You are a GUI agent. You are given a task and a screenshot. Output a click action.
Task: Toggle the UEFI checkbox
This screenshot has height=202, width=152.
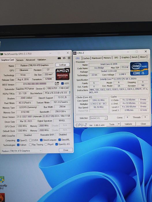(x=63, y=83)
